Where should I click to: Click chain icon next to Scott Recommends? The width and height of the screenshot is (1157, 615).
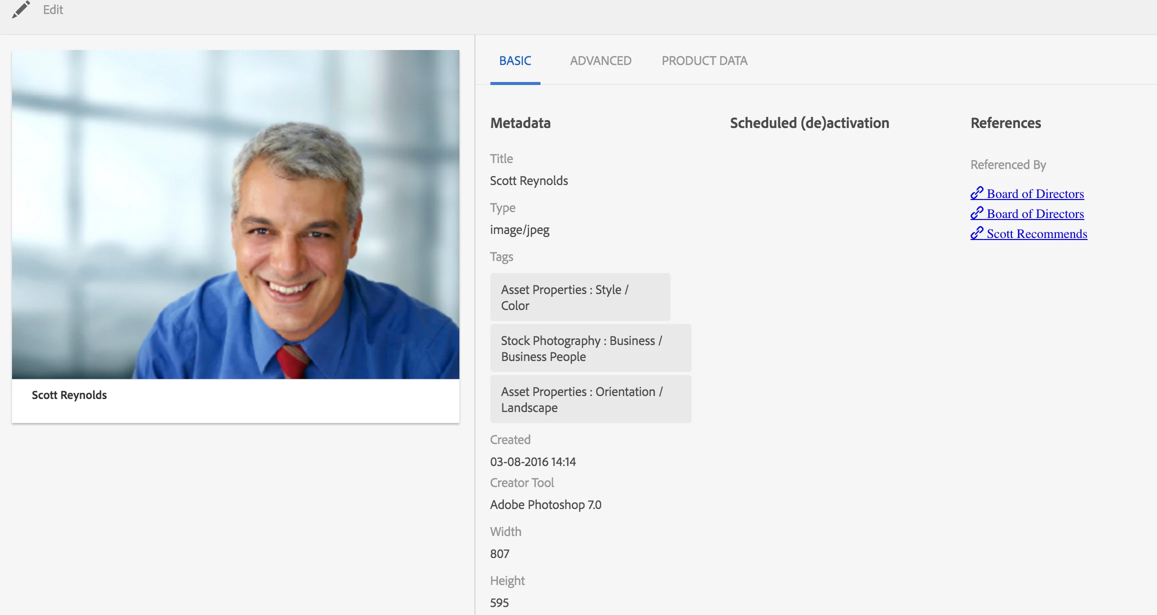click(977, 233)
